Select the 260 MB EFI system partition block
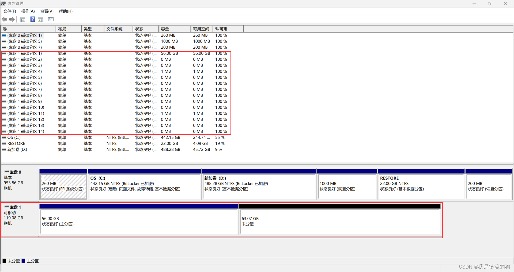Image resolution: width=514 pixels, height=272 pixels. point(63,184)
